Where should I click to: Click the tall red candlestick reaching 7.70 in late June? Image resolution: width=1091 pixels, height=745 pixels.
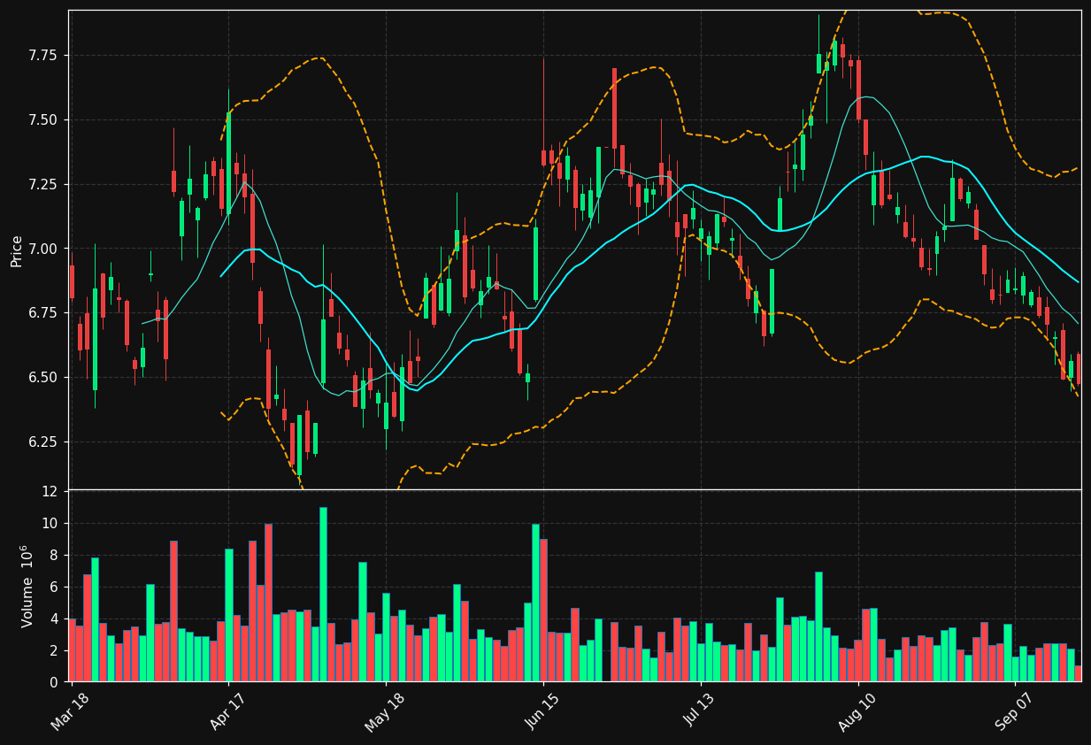coord(614,108)
